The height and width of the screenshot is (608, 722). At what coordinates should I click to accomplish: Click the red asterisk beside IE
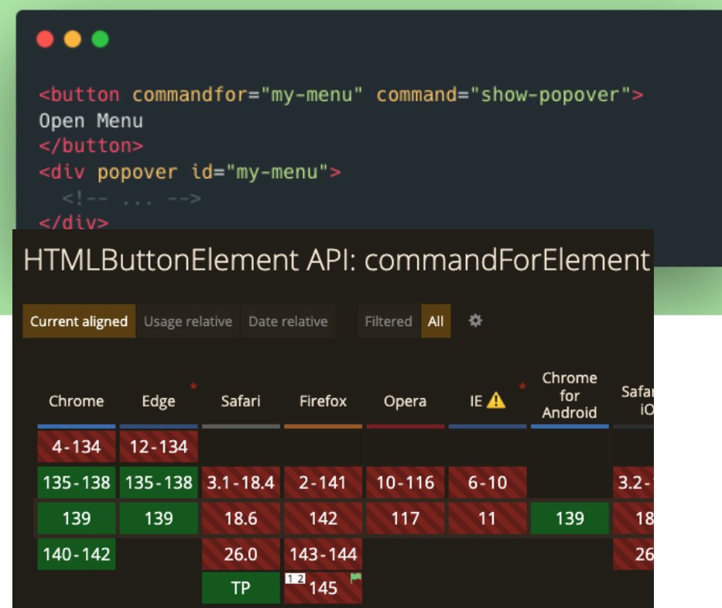coord(522,385)
